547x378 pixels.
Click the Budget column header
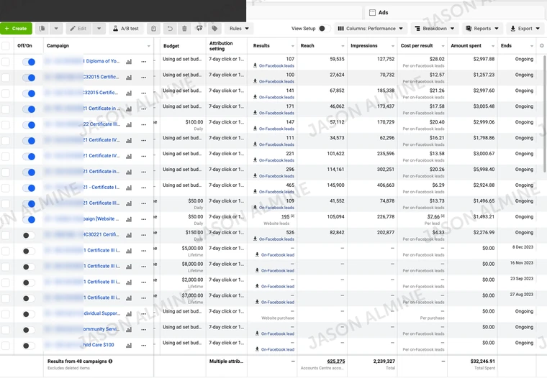click(183, 46)
